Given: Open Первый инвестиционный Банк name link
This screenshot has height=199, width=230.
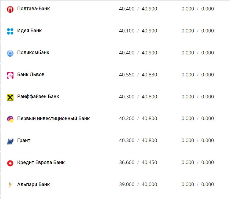Looking at the screenshot, I should 53,118.
